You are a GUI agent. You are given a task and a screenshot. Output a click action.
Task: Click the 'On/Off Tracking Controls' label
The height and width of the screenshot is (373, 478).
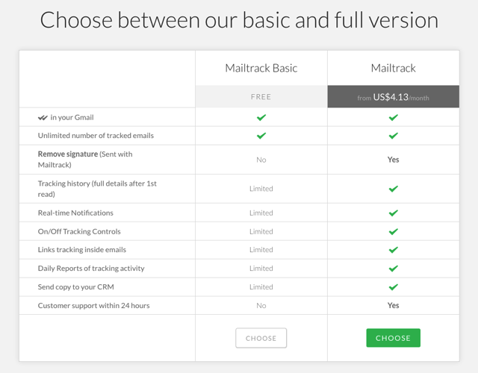[79, 231]
